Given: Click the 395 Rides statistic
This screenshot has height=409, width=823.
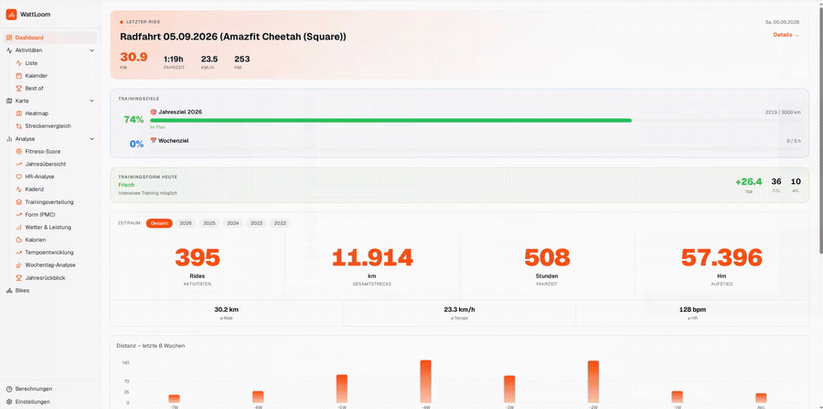Looking at the screenshot, I should (198, 257).
